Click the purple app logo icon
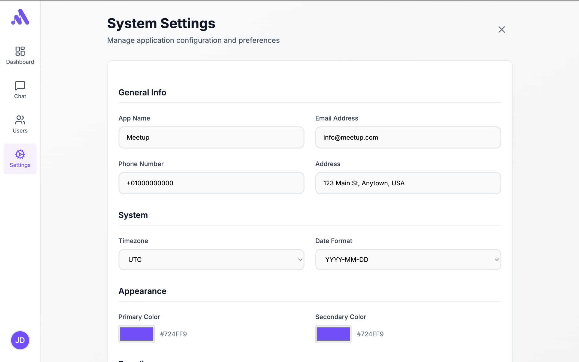Image resolution: width=579 pixels, height=362 pixels. click(x=20, y=17)
